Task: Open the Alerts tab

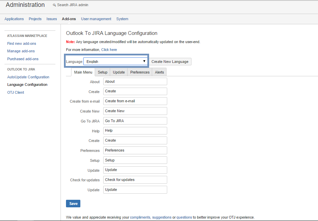Action: coord(159,72)
